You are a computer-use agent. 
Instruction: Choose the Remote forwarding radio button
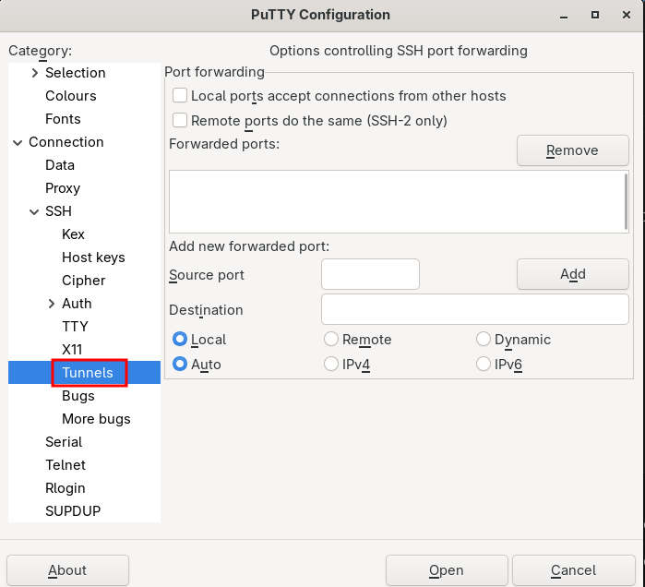(x=331, y=340)
